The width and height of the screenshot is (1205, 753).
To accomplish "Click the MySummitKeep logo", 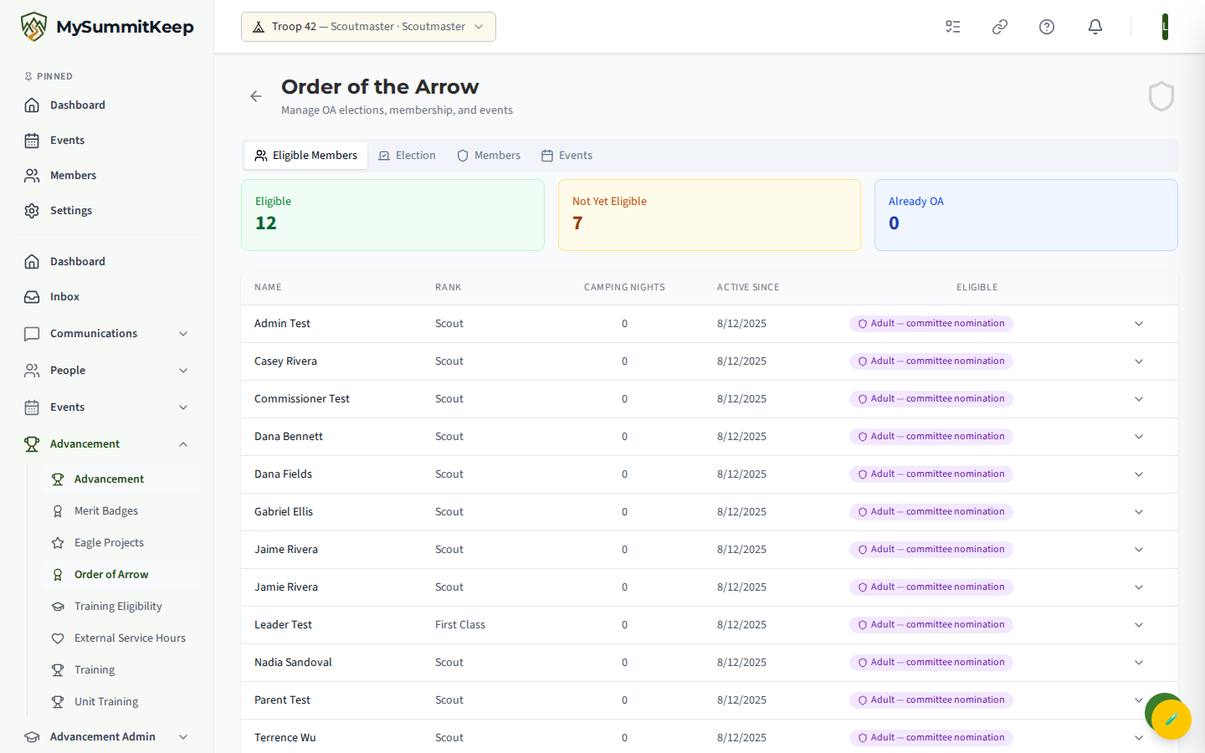I will click(x=107, y=27).
